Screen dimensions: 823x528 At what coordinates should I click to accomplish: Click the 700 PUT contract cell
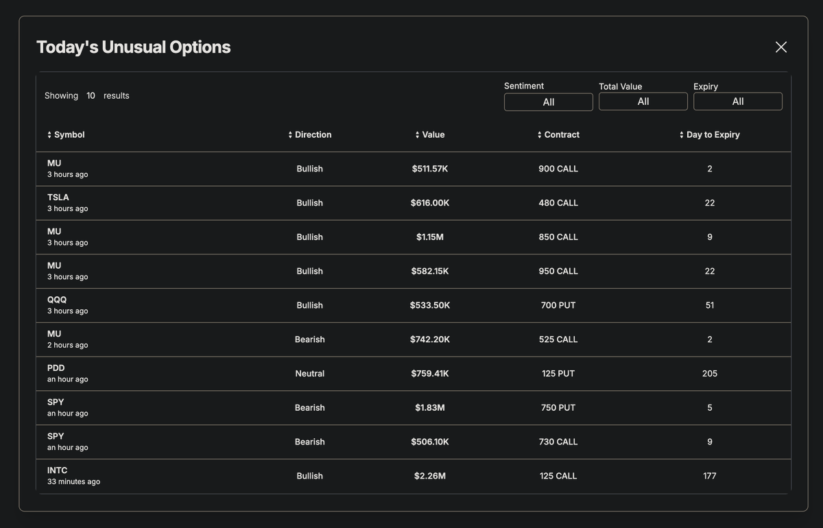558,305
